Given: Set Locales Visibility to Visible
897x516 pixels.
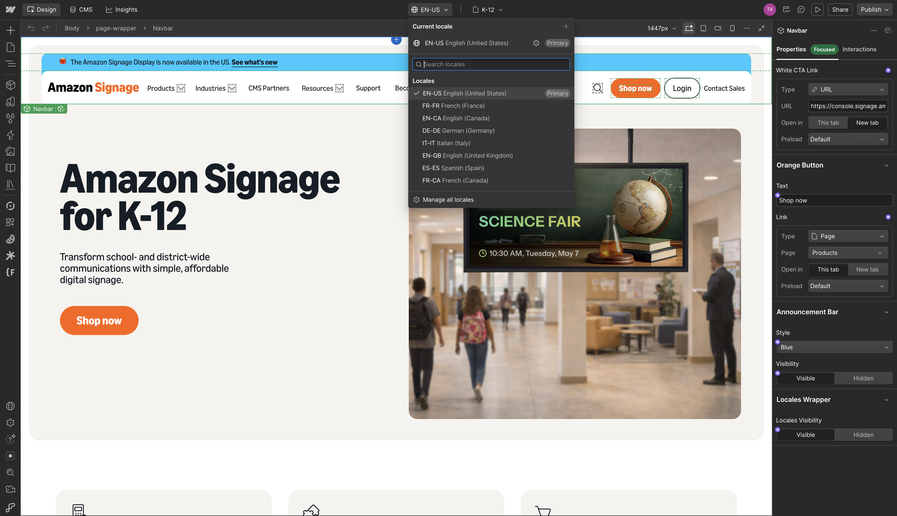Looking at the screenshot, I should 805,435.
